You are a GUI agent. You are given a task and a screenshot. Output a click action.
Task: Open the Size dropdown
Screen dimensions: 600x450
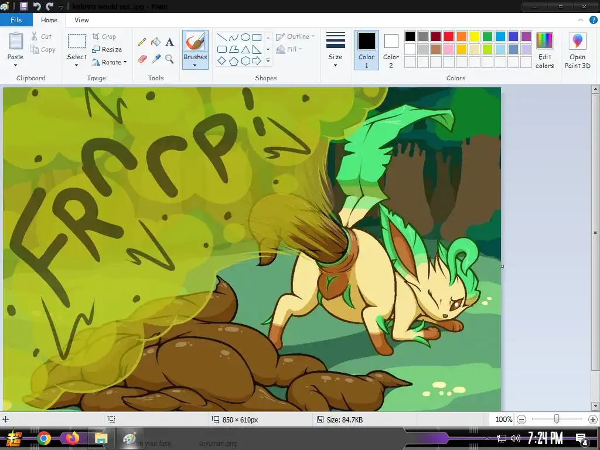pyautogui.click(x=336, y=50)
